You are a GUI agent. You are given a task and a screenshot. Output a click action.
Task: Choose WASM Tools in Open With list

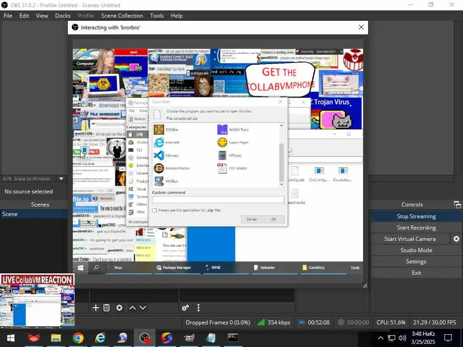pyautogui.click(x=233, y=130)
